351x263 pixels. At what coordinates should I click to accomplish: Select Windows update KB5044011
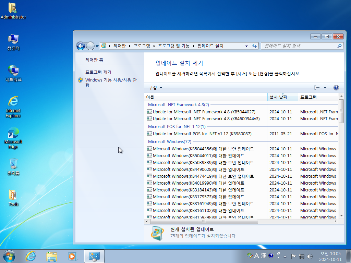(x=198, y=156)
